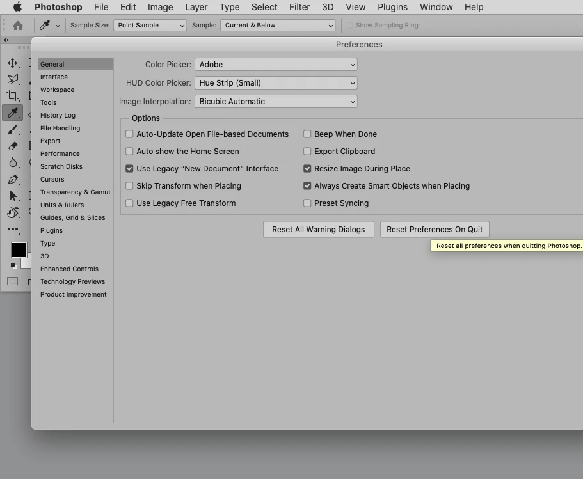This screenshot has height=479, width=583.
Task: Open the Apple menu
Action: pos(17,7)
